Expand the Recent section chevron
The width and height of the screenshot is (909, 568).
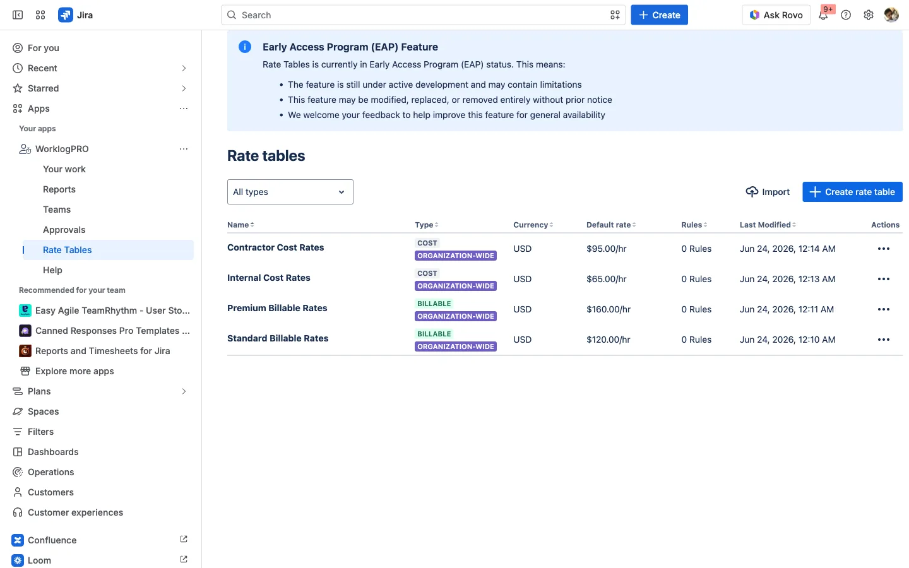[x=184, y=68]
